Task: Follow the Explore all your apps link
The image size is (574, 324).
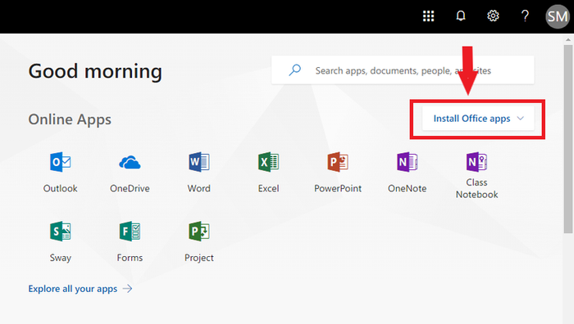Action: [80, 289]
